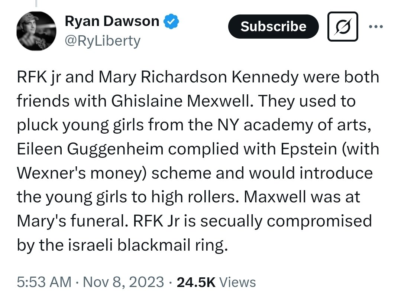Click the phrase "NY academy of arts"
The height and width of the screenshot is (300, 401).
point(284,125)
